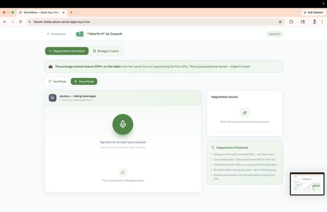Viewport: 327px width, 212px height.
Task: Click the lightbulb icon beside Negotiation Playbook
Action: coord(213,148)
